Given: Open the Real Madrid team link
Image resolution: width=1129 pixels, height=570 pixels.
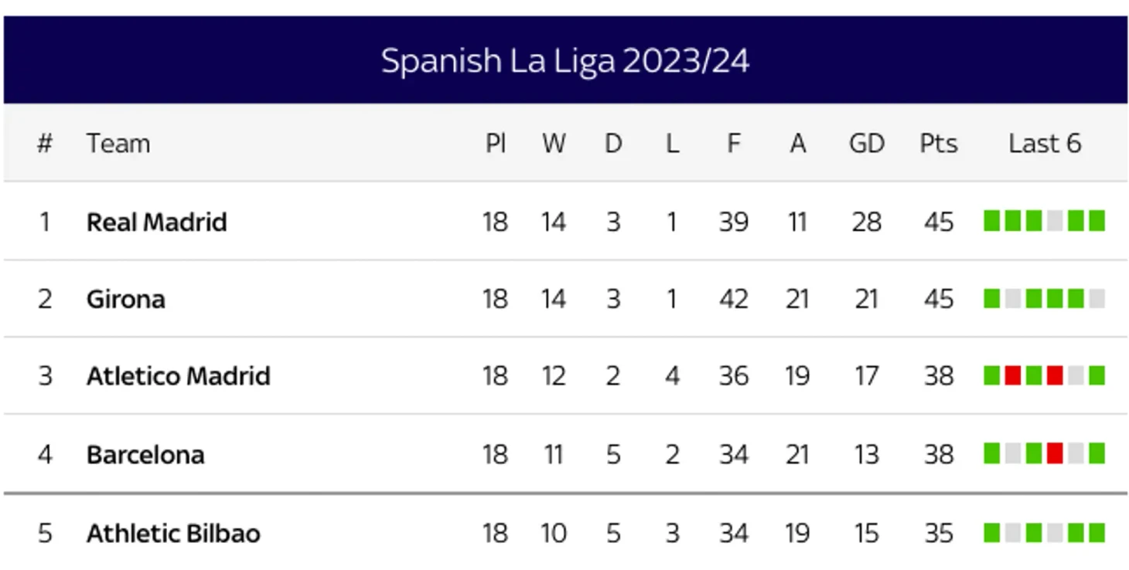Looking at the screenshot, I should (156, 222).
